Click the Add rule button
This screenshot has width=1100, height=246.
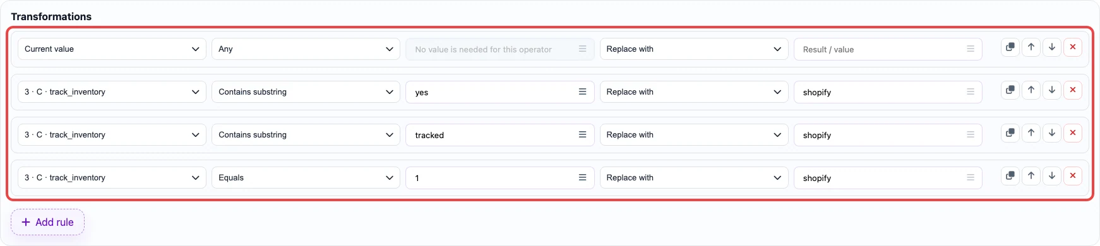pos(47,222)
